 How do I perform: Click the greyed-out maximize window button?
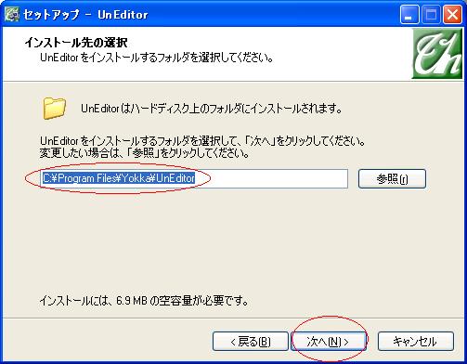coord(431,15)
